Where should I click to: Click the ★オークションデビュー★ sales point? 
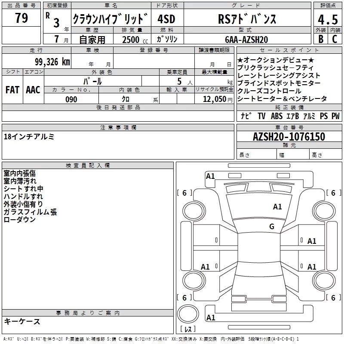pyautogui.click(x=276, y=60)
